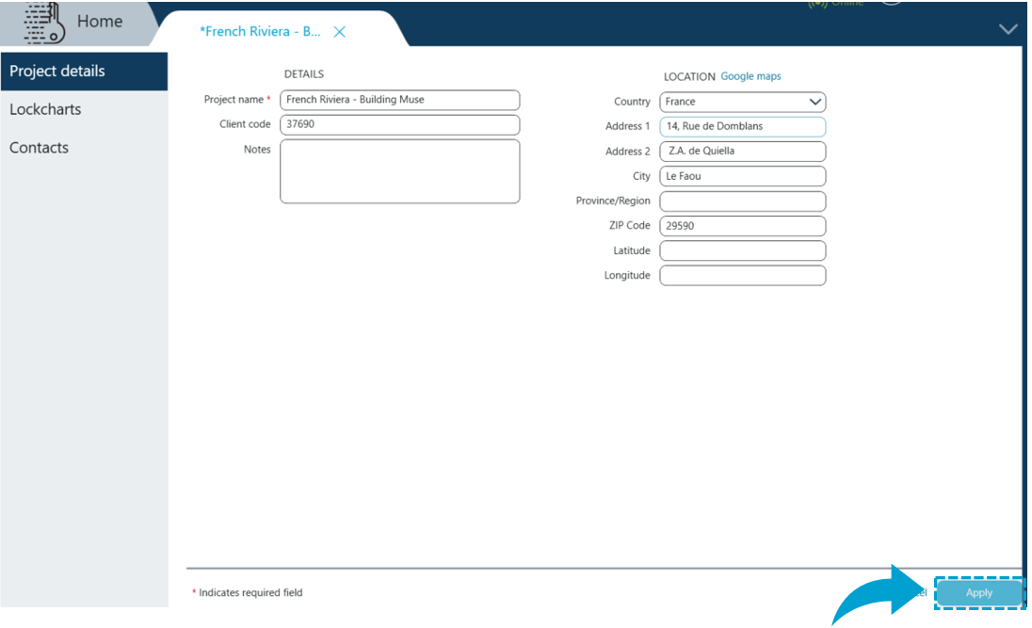Switch to the Home tab

click(x=100, y=22)
